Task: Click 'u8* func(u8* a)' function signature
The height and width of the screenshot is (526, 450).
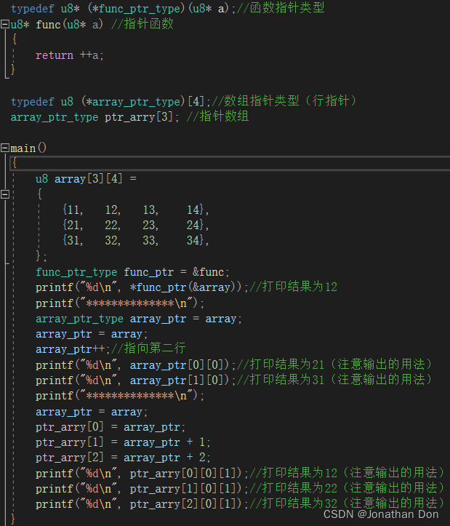Action: click(x=57, y=25)
